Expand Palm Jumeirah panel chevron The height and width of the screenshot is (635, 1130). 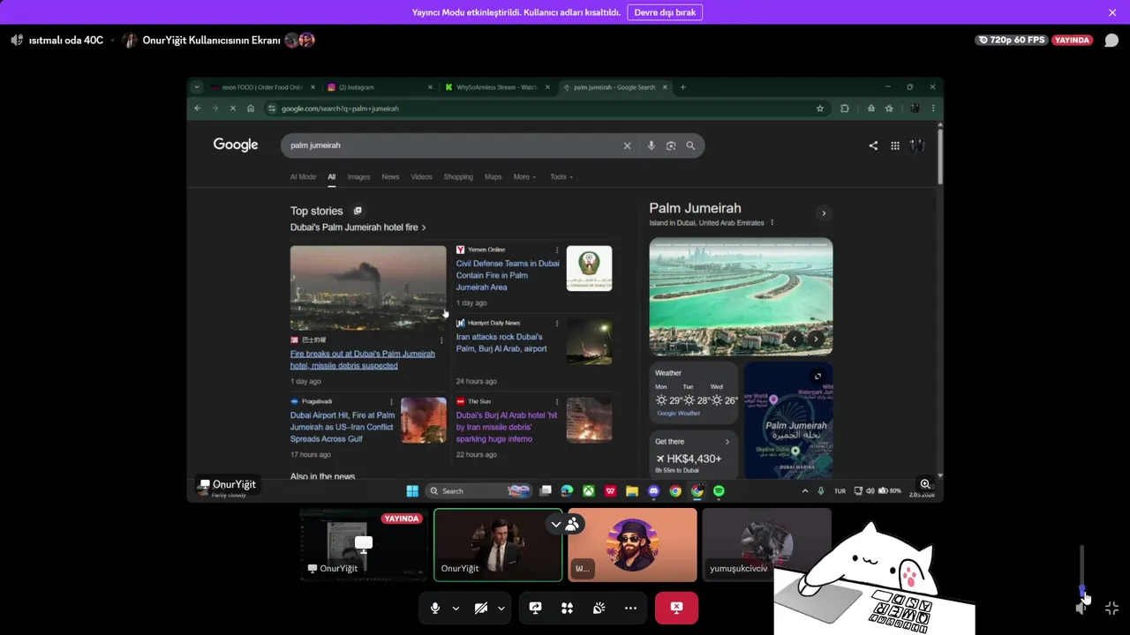click(824, 213)
